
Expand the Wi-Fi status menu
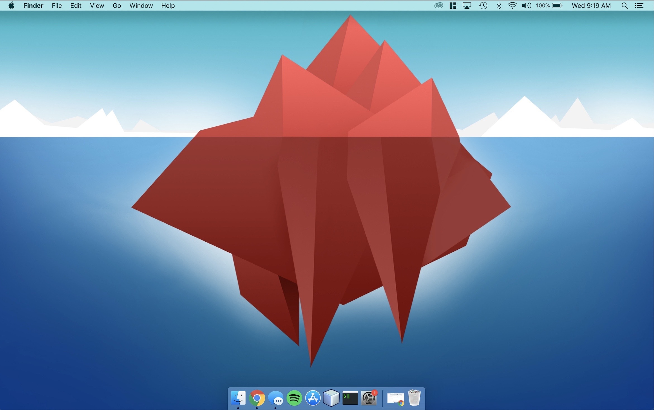click(512, 6)
